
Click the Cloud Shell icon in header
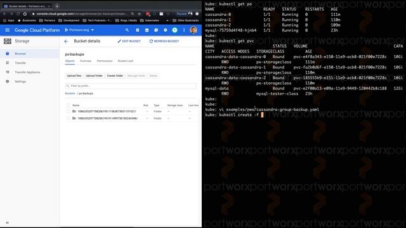click(x=147, y=30)
